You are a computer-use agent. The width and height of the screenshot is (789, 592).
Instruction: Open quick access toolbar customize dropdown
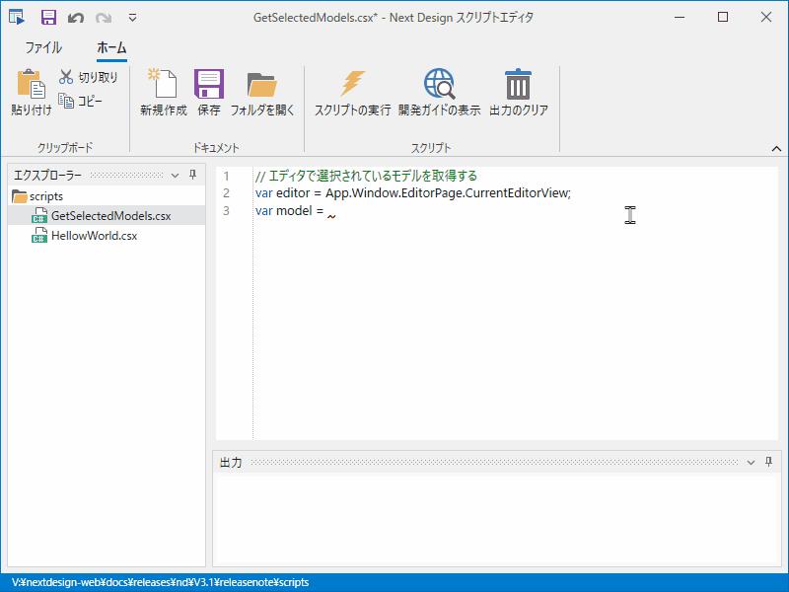[x=132, y=18]
